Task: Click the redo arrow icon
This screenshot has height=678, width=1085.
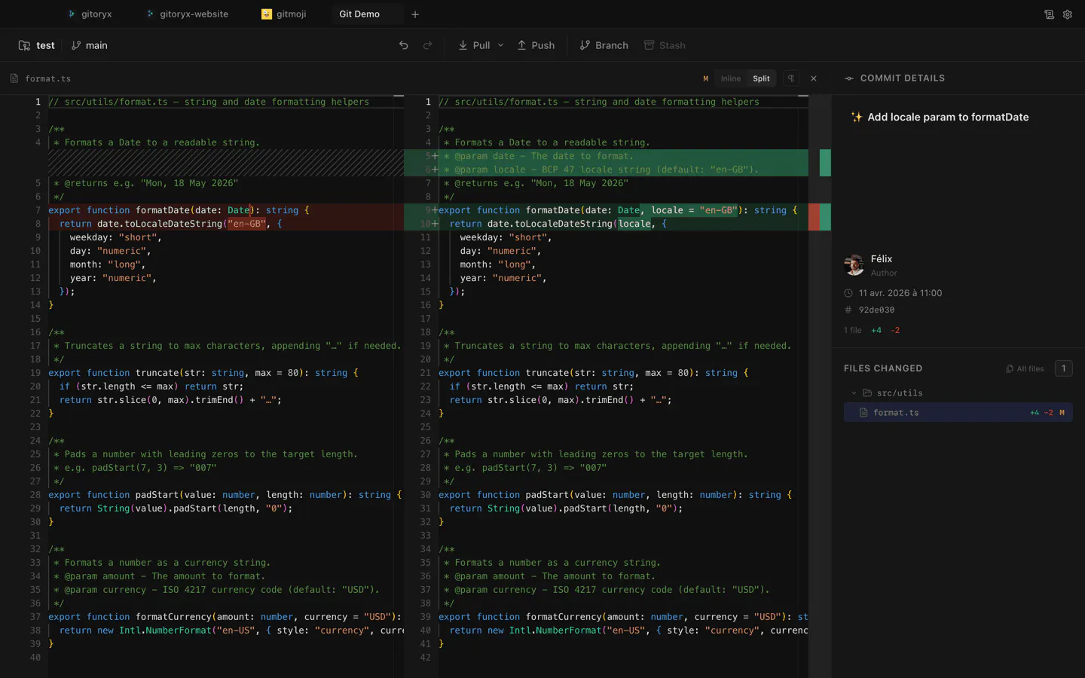Action: pos(428,45)
